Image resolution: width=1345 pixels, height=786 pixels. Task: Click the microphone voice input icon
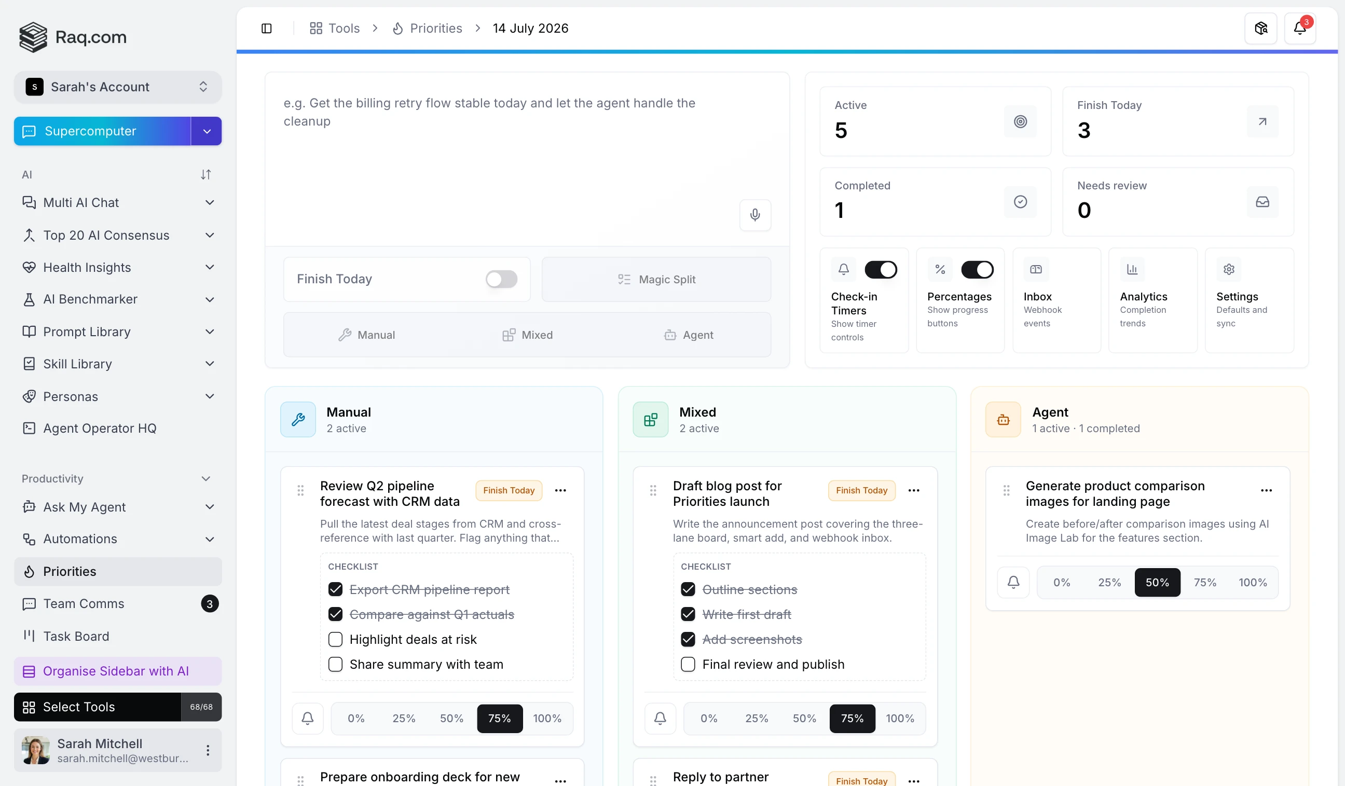pyautogui.click(x=754, y=215)
